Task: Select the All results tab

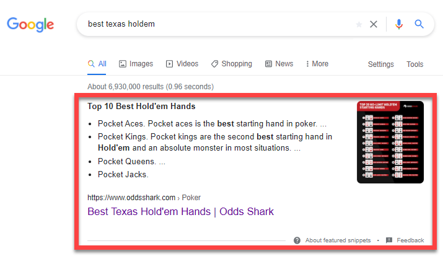Action: (x=97, y=64)
